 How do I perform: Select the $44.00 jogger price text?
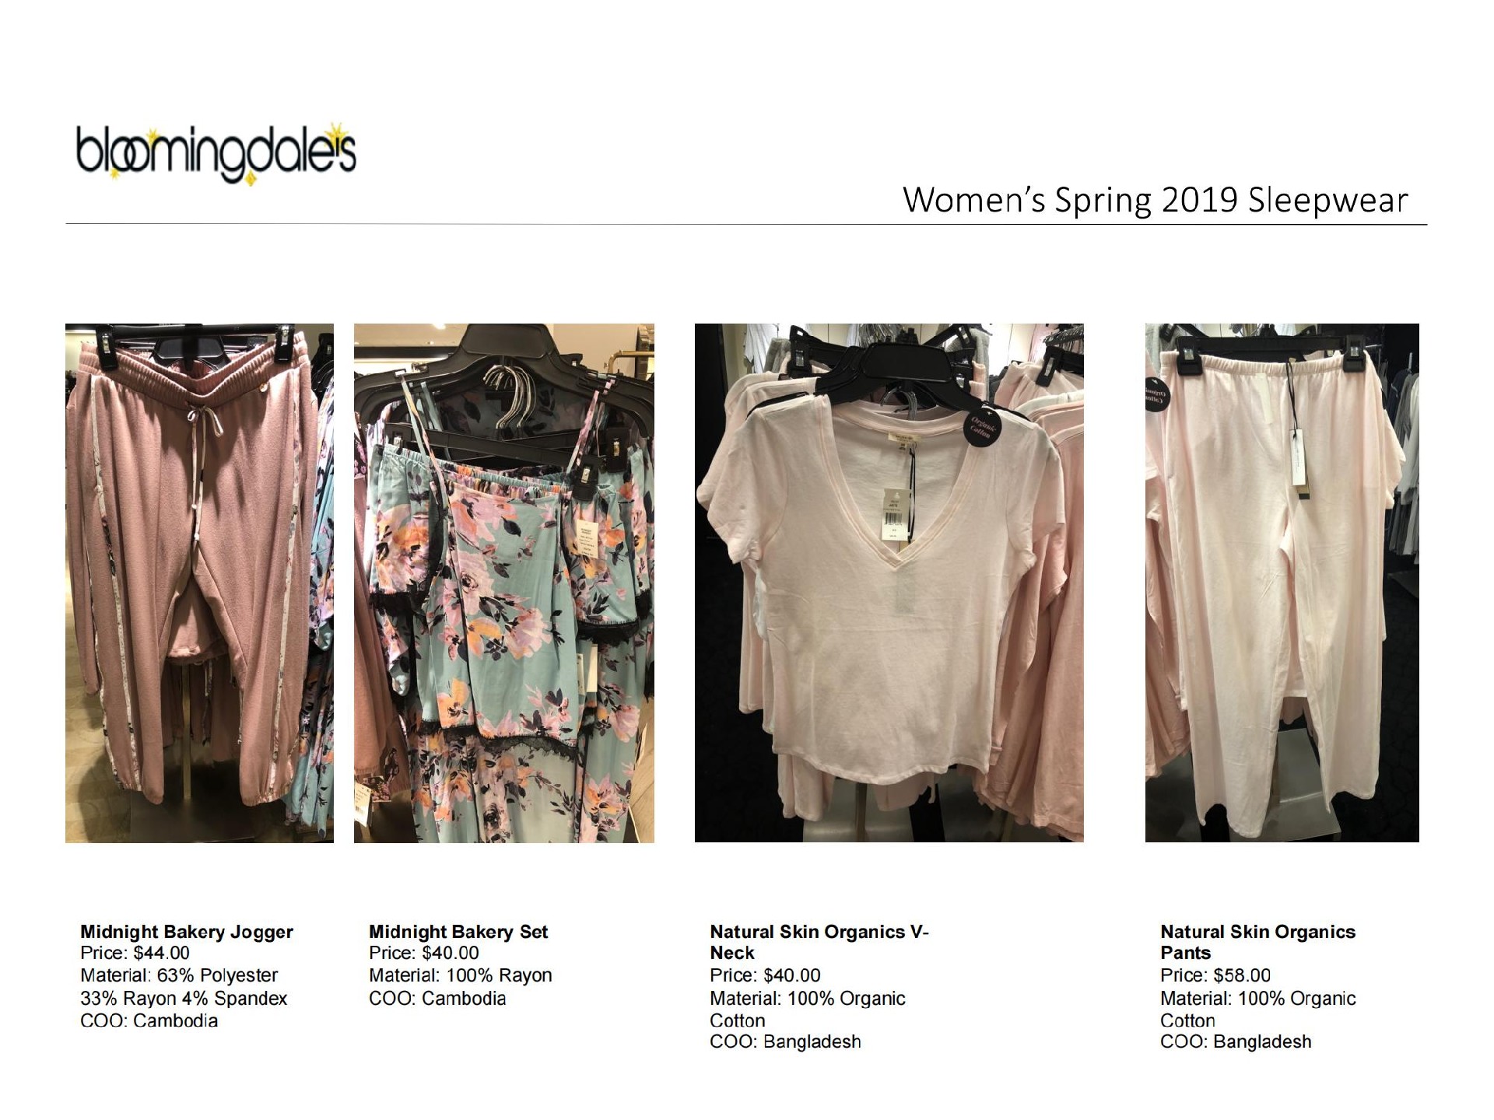(162, 953)
